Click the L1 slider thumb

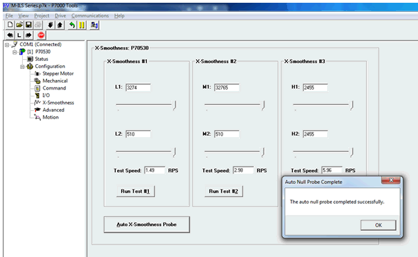(x=175, y=105)
